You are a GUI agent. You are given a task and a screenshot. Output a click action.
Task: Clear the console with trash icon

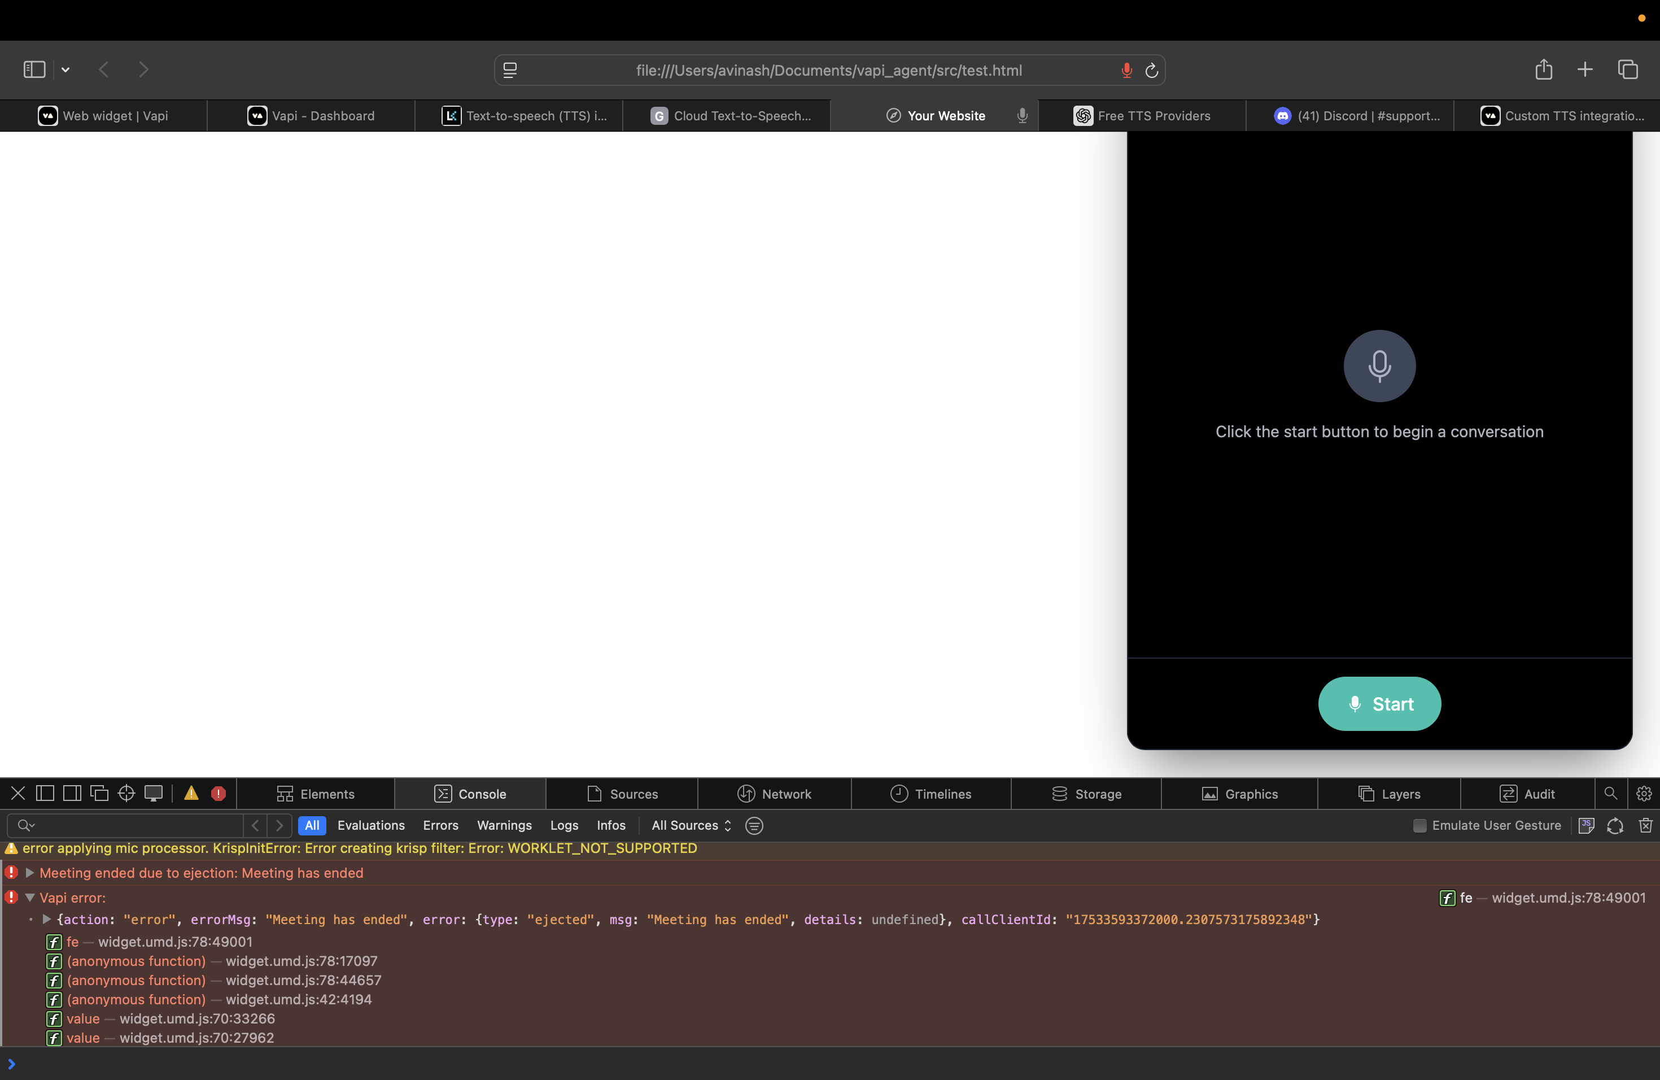[1646, 826]
